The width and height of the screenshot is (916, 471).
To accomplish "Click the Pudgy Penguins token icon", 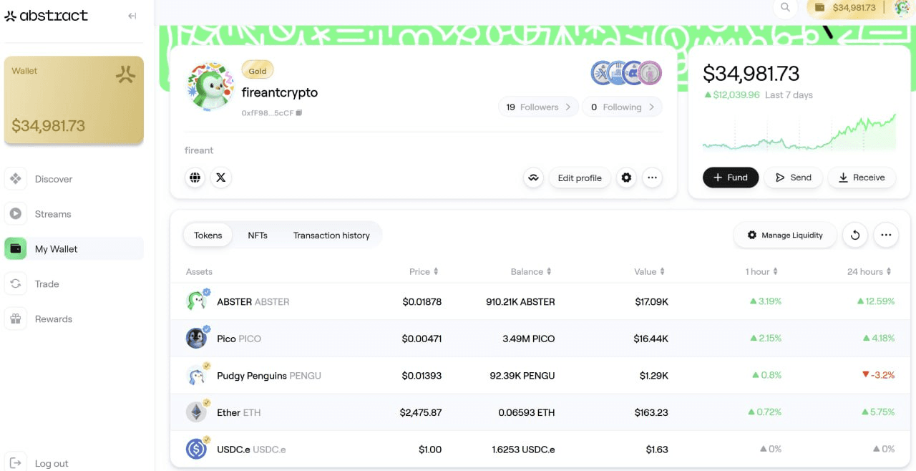I will (x=197, y=375).
